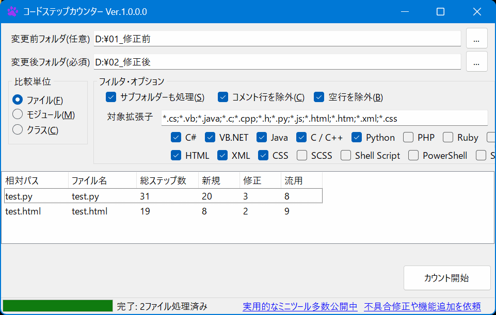
Task: Browse for 変更後フォルダ with the second ... button
Action: tap(476, 62)
